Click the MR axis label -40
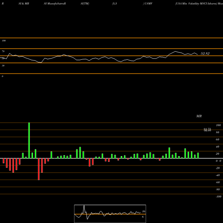Screen dimensions: 223x223 [218, 175]
